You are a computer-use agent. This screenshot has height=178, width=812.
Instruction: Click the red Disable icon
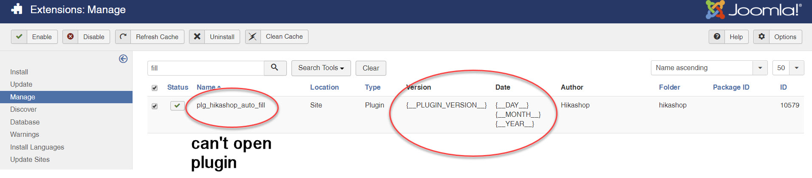pos(71,37)
